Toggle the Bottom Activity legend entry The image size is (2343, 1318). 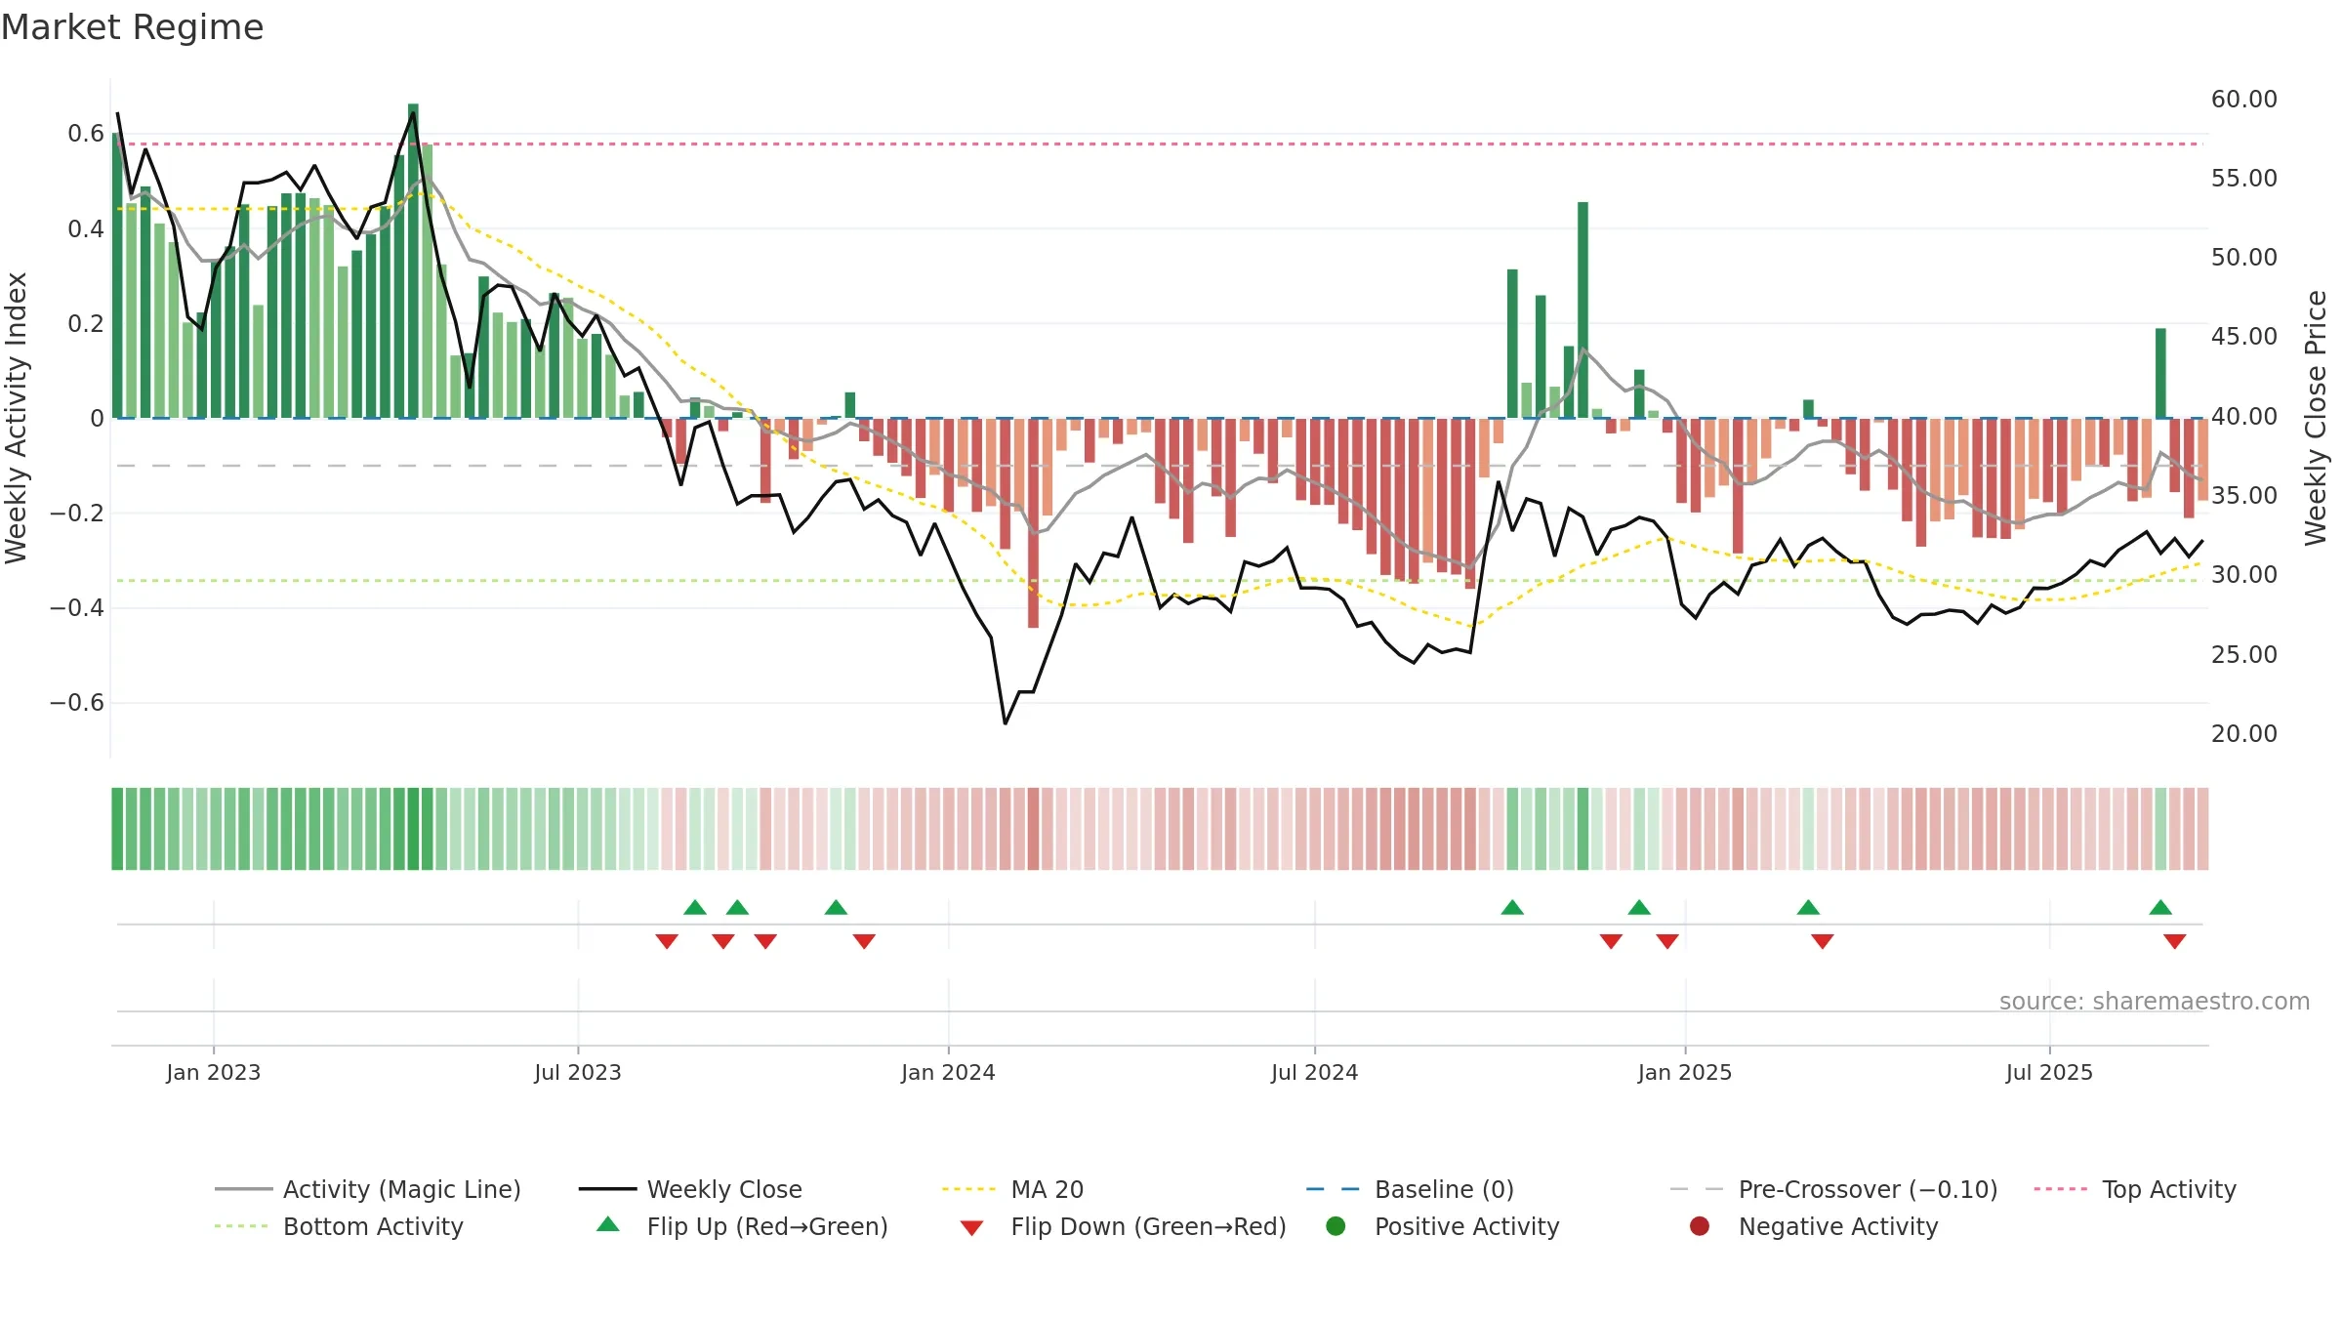tap(339, 1226)
